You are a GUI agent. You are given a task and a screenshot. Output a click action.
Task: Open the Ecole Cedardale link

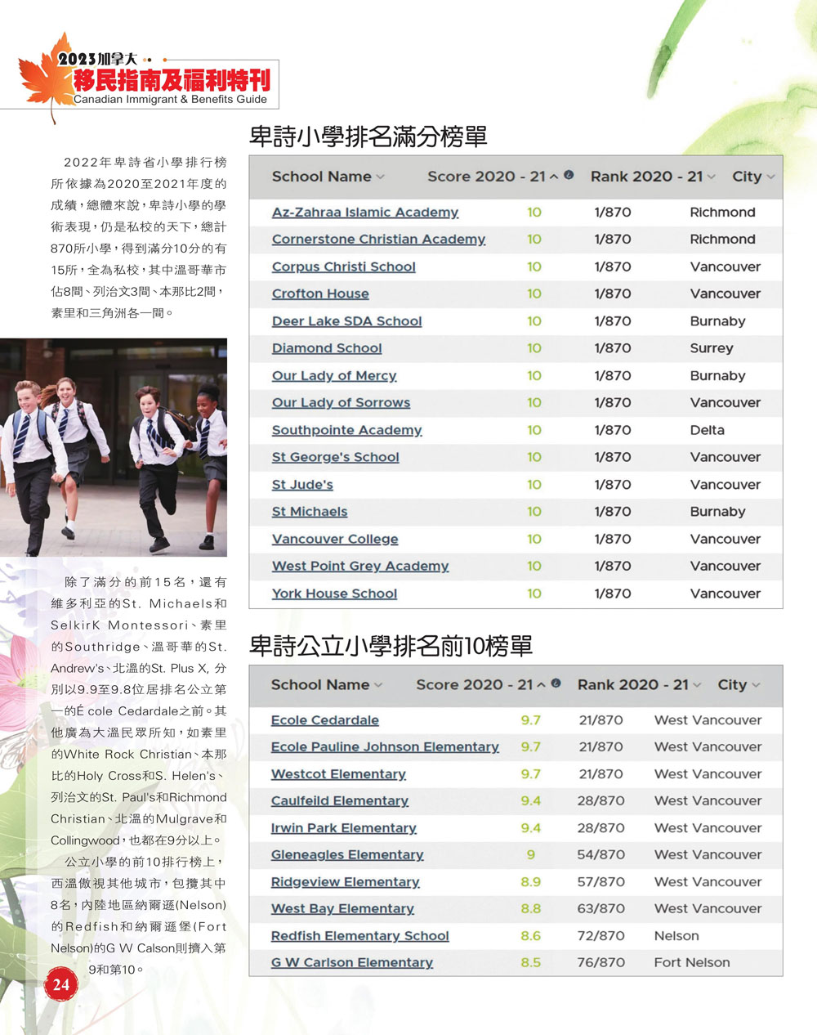[x=325, y=720]
